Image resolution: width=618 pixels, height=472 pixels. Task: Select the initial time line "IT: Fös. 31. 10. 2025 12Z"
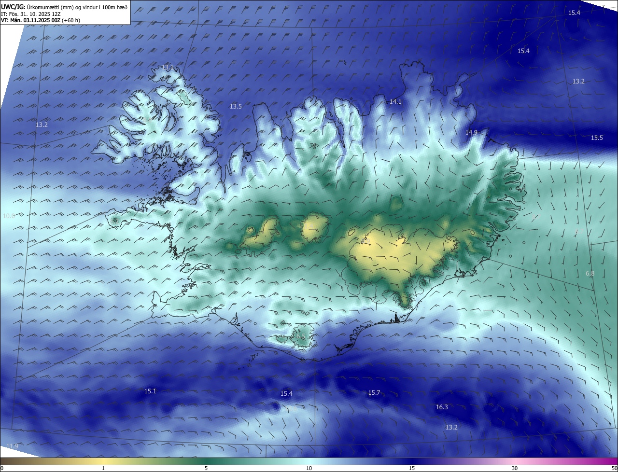pyautogui.click(x=30, y=14)
